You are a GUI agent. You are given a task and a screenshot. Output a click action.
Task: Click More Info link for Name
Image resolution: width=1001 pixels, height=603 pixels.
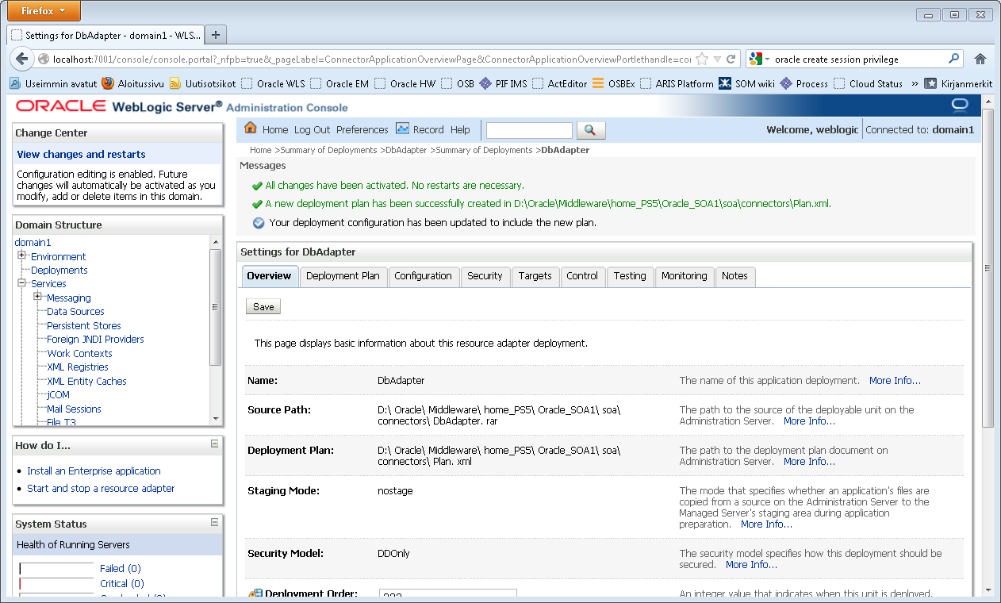[x=895, y=380]
